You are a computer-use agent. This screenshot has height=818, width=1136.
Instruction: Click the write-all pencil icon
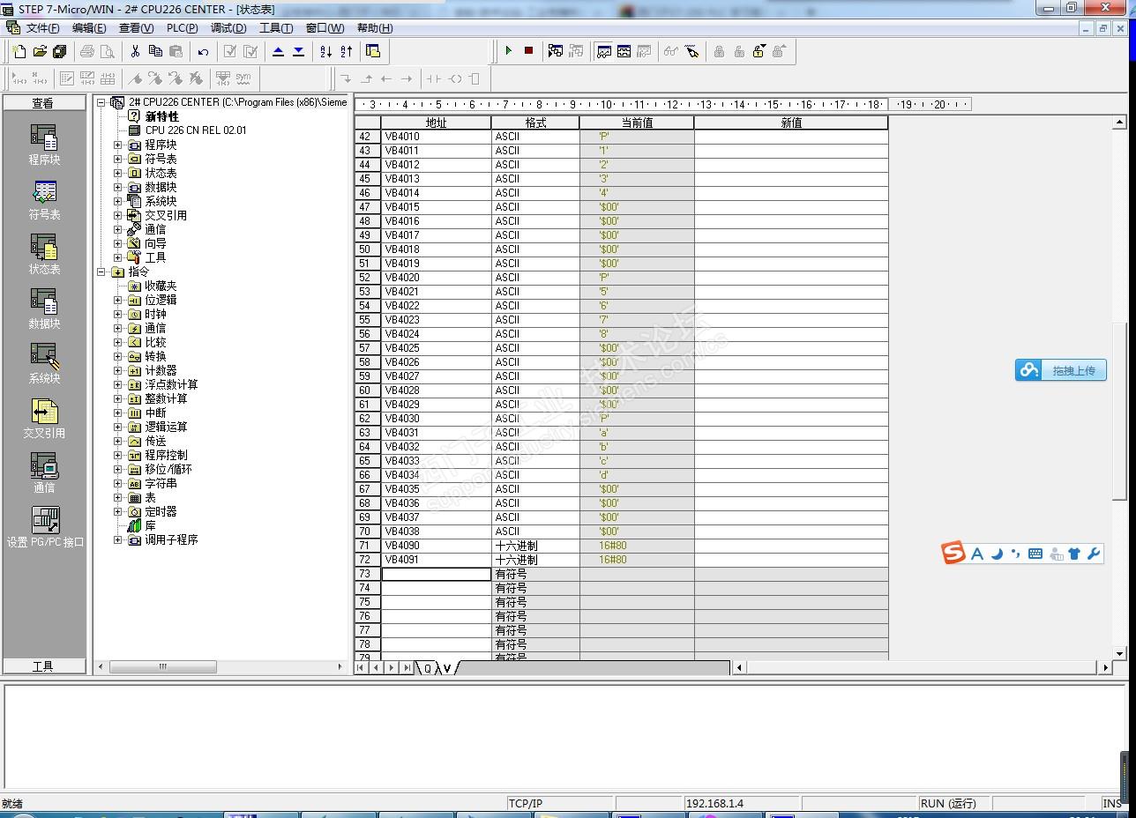point(692,51)
